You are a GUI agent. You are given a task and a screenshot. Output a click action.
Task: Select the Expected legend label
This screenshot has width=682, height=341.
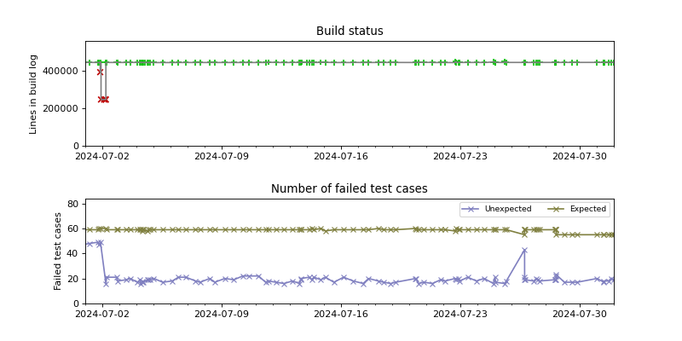587,209
